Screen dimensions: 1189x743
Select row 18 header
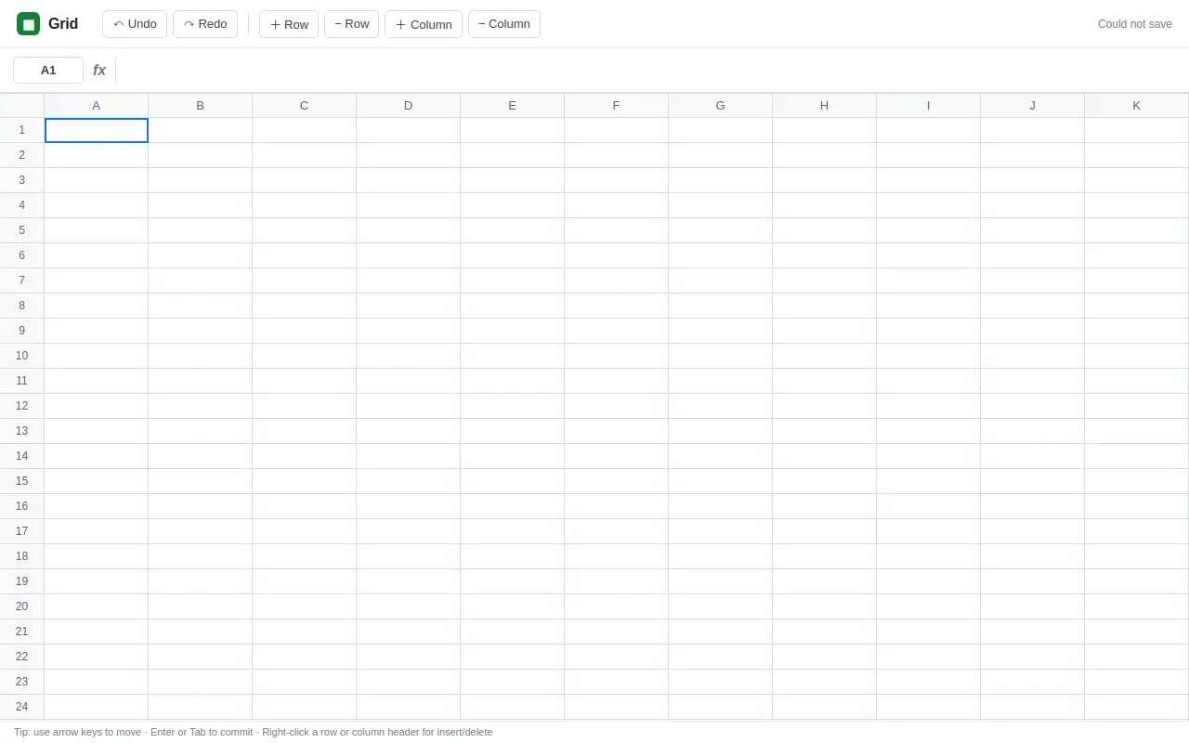click(x=22, y=556)
